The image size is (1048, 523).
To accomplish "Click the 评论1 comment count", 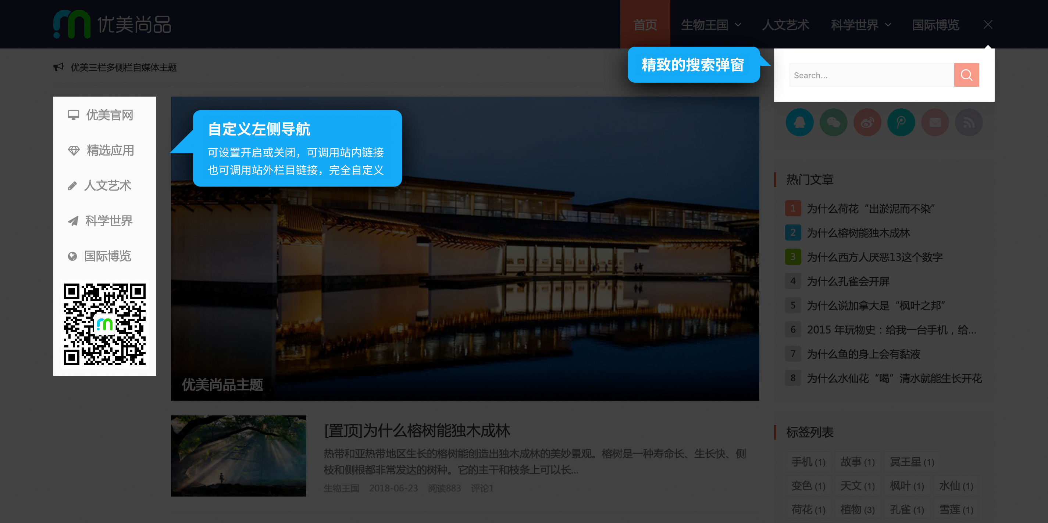I will click(482, 488).
